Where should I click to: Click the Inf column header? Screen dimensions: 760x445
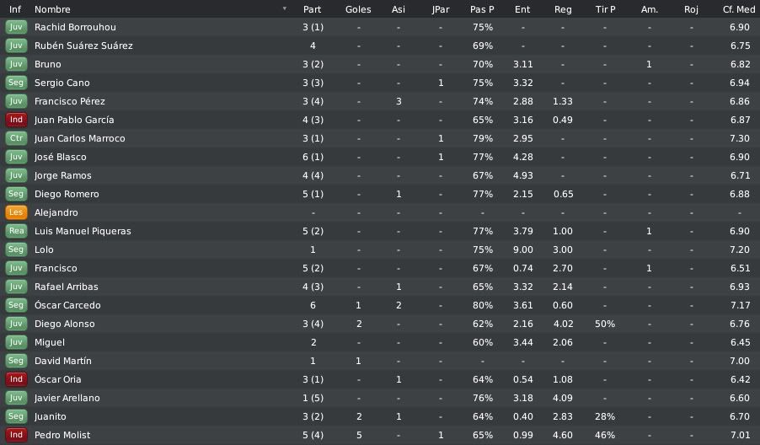point(15,9)
